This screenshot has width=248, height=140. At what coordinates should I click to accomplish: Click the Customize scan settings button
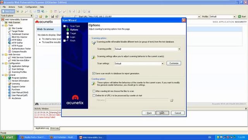pos(174,63)
